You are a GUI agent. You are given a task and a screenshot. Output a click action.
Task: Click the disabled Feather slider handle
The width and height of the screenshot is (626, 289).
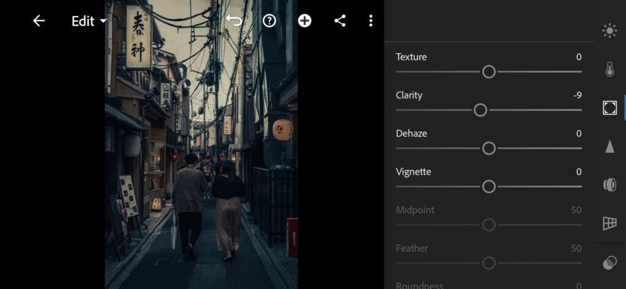tap(488, 263)
